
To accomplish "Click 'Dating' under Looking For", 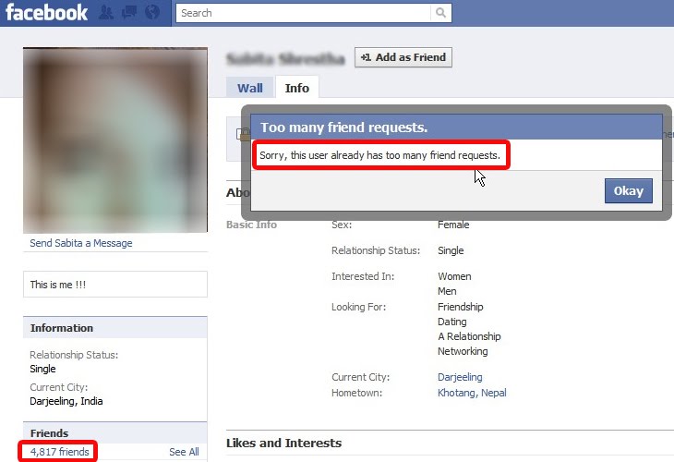I will click(x=451, y=322).
